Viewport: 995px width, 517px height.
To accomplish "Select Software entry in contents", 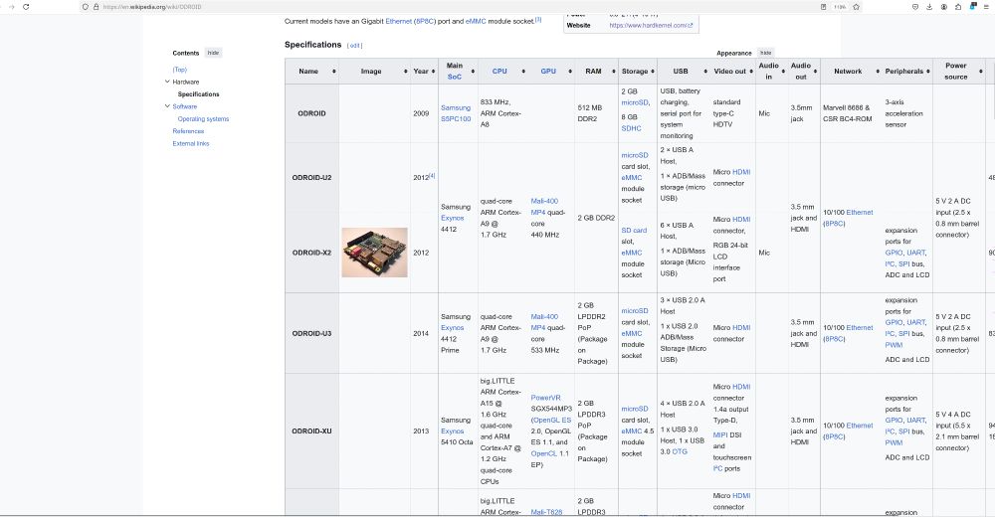I will (x=185, y=106).
